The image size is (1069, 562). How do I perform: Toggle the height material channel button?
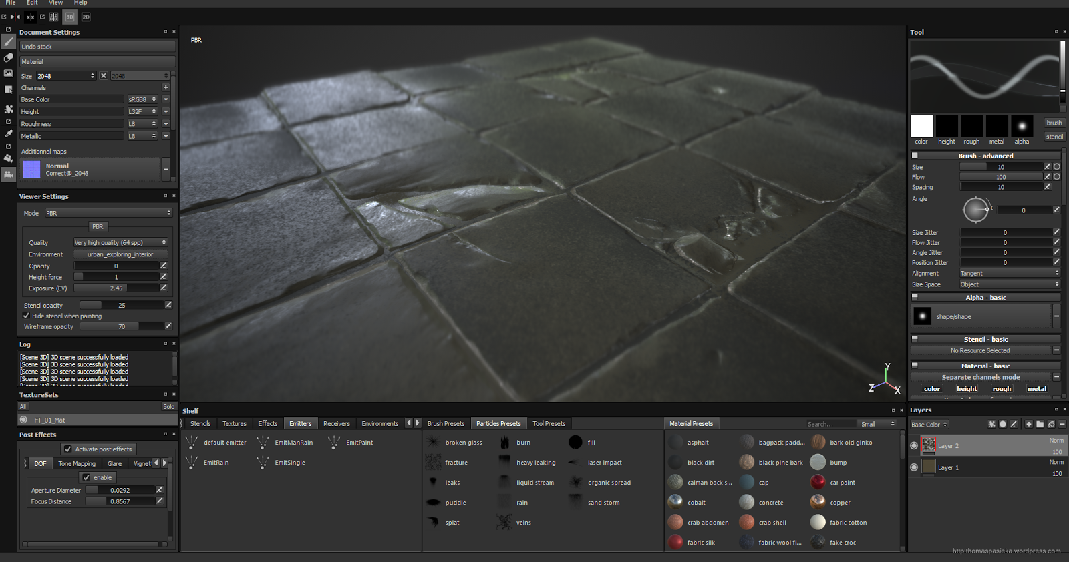click(x=967, y=389)
